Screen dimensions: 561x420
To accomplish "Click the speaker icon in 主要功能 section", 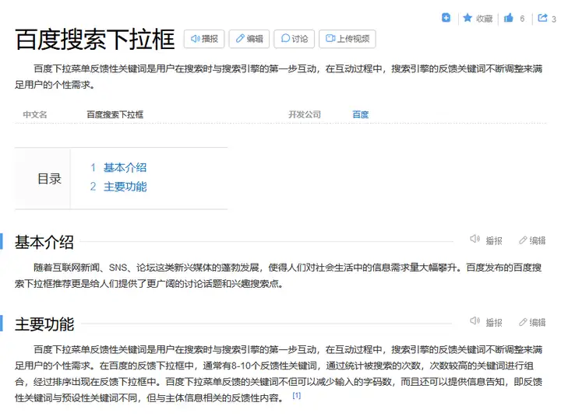I will click(475, 320).
